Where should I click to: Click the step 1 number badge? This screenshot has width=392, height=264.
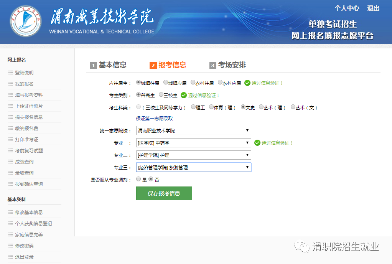pyautogui.click(x=94, y=66)
